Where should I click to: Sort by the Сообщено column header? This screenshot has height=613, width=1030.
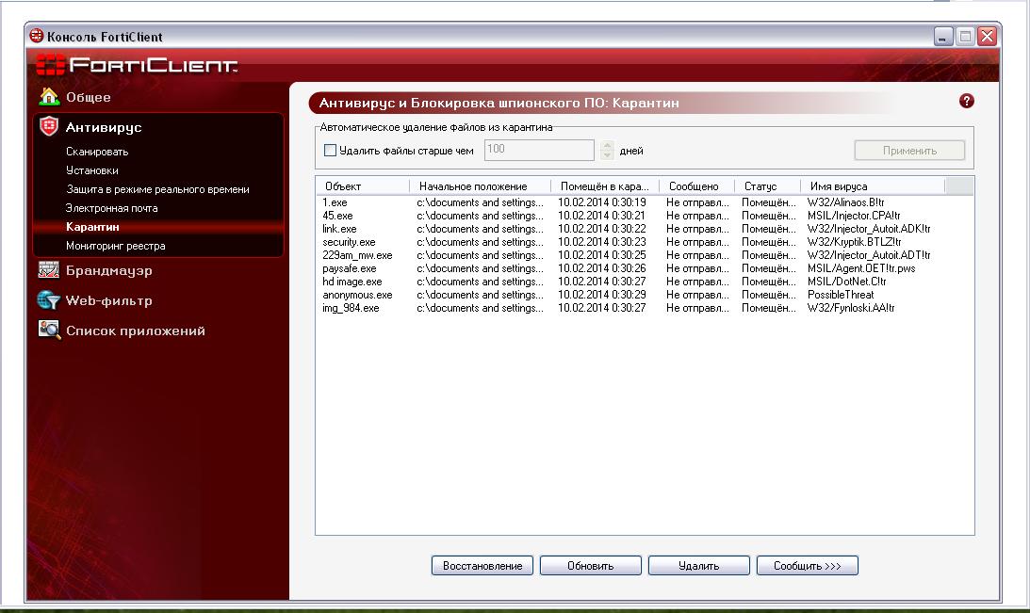tap(697, 186)
